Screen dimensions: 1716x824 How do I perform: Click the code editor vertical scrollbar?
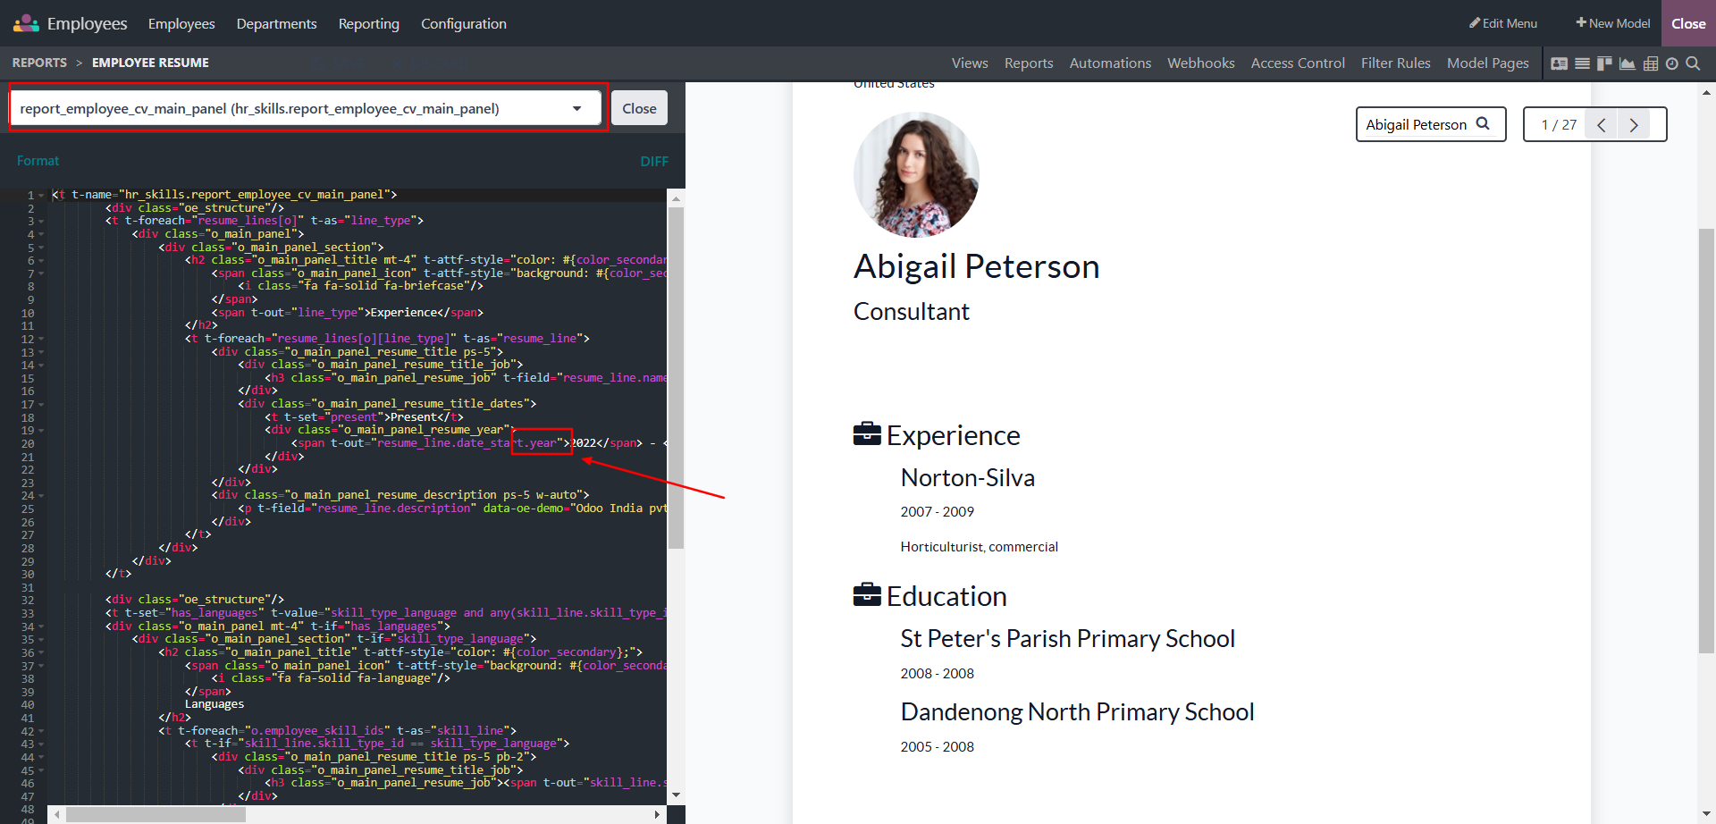pyautogui.click(x=676, y=378)
